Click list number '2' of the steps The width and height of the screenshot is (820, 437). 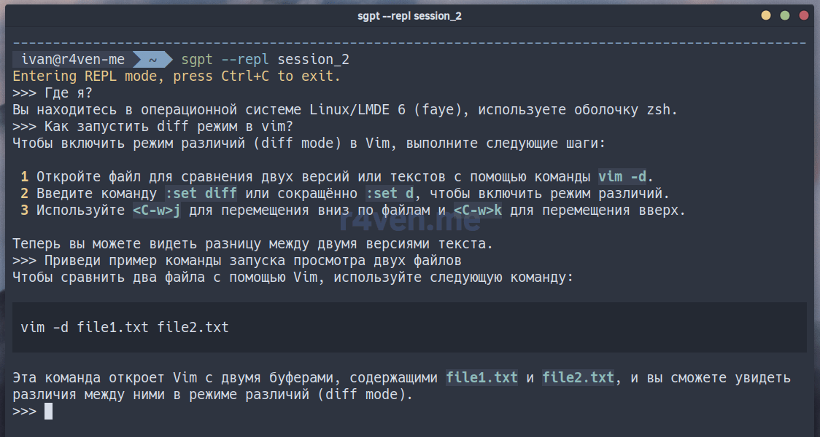[x=25, y=194]
